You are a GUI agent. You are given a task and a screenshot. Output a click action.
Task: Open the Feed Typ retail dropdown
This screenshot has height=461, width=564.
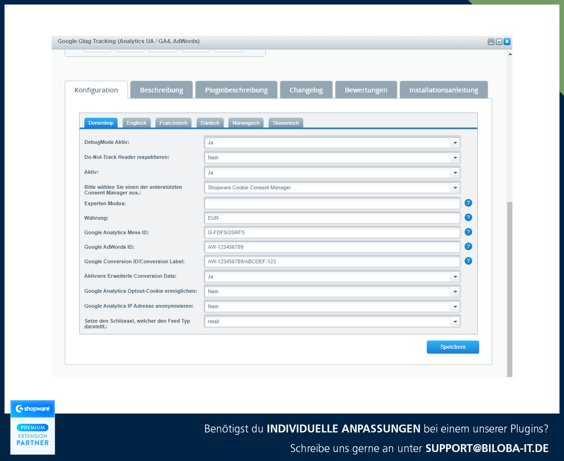(455, 321)
